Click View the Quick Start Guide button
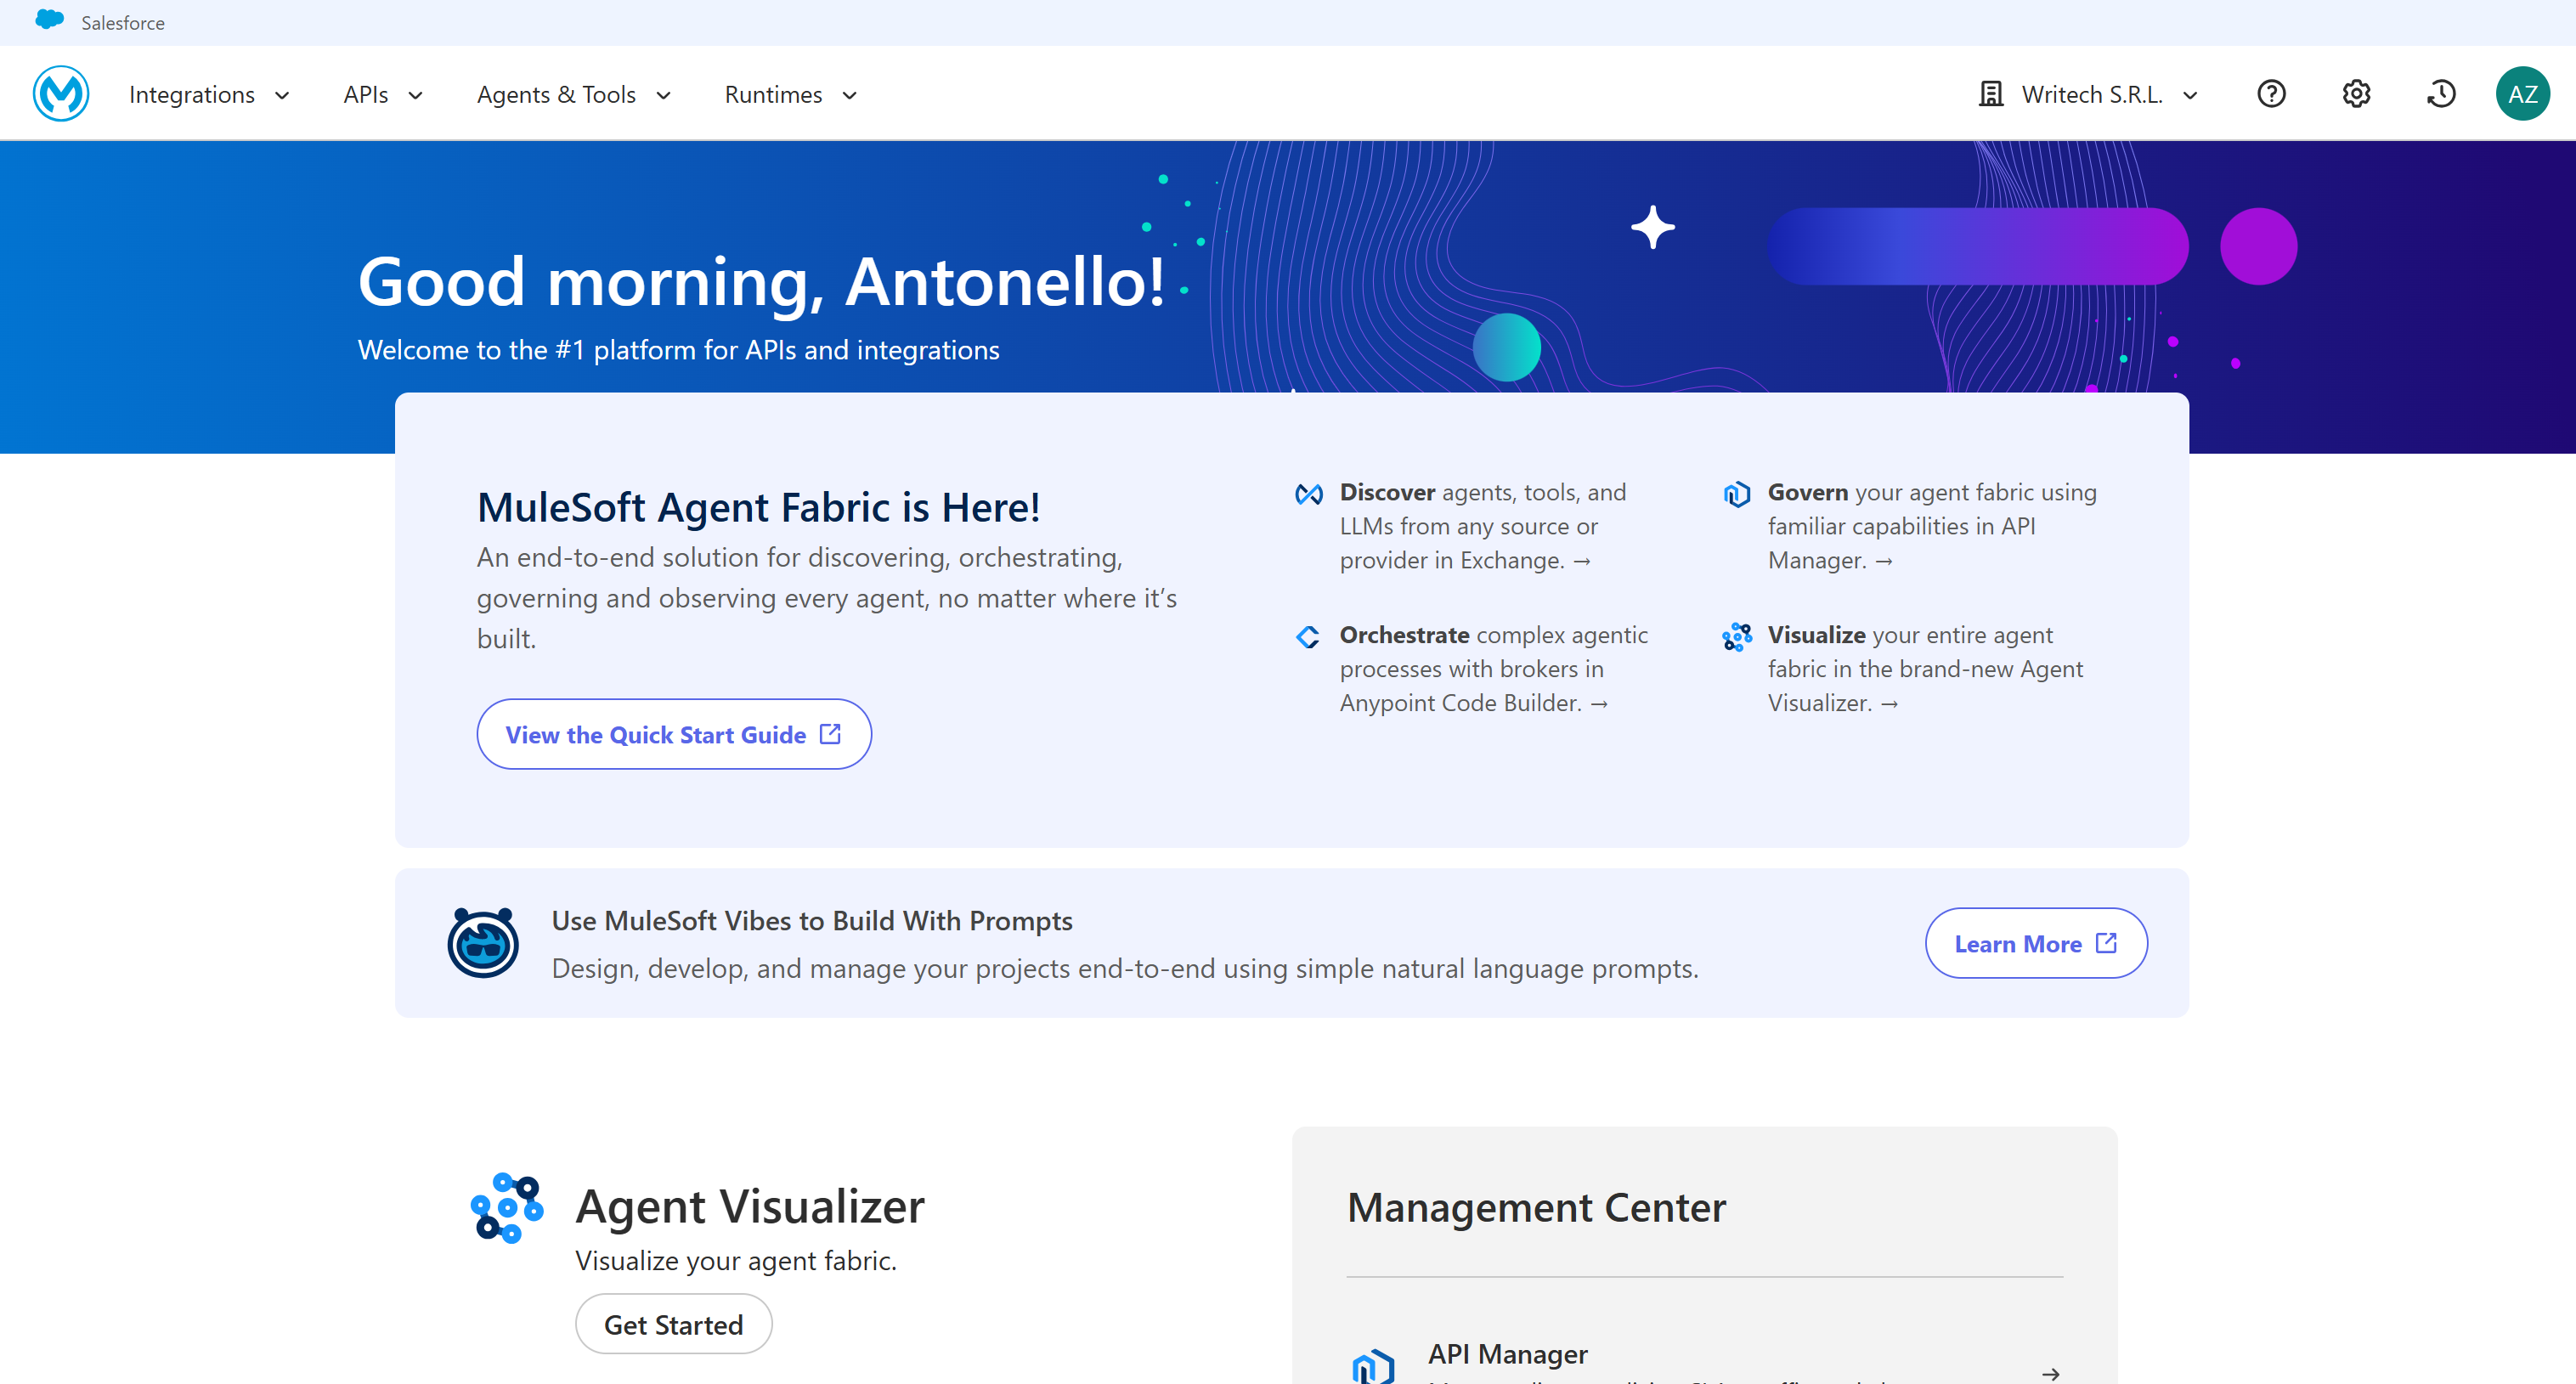Viewport: 2576px width, 1384px height. [x=674, y=734]
